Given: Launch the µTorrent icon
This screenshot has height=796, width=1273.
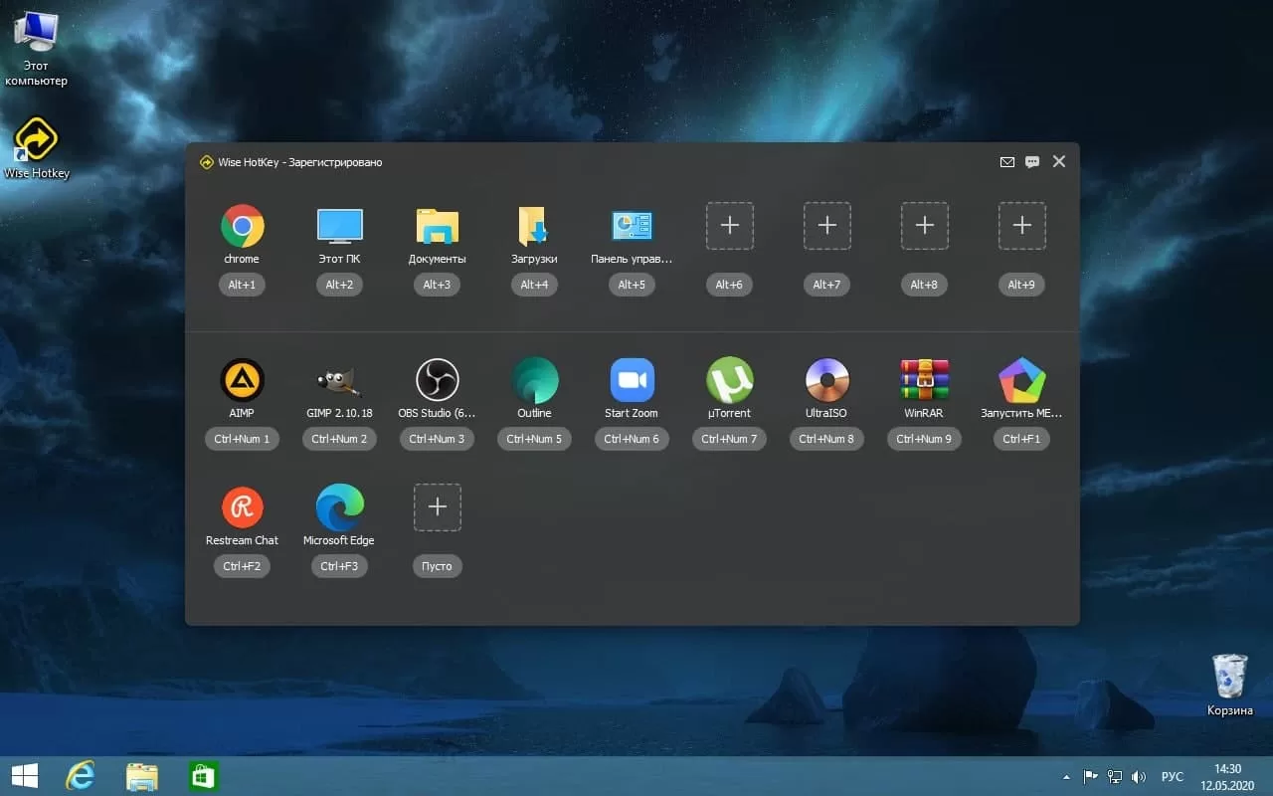Looking at the screenshot, I should [729, 380].
